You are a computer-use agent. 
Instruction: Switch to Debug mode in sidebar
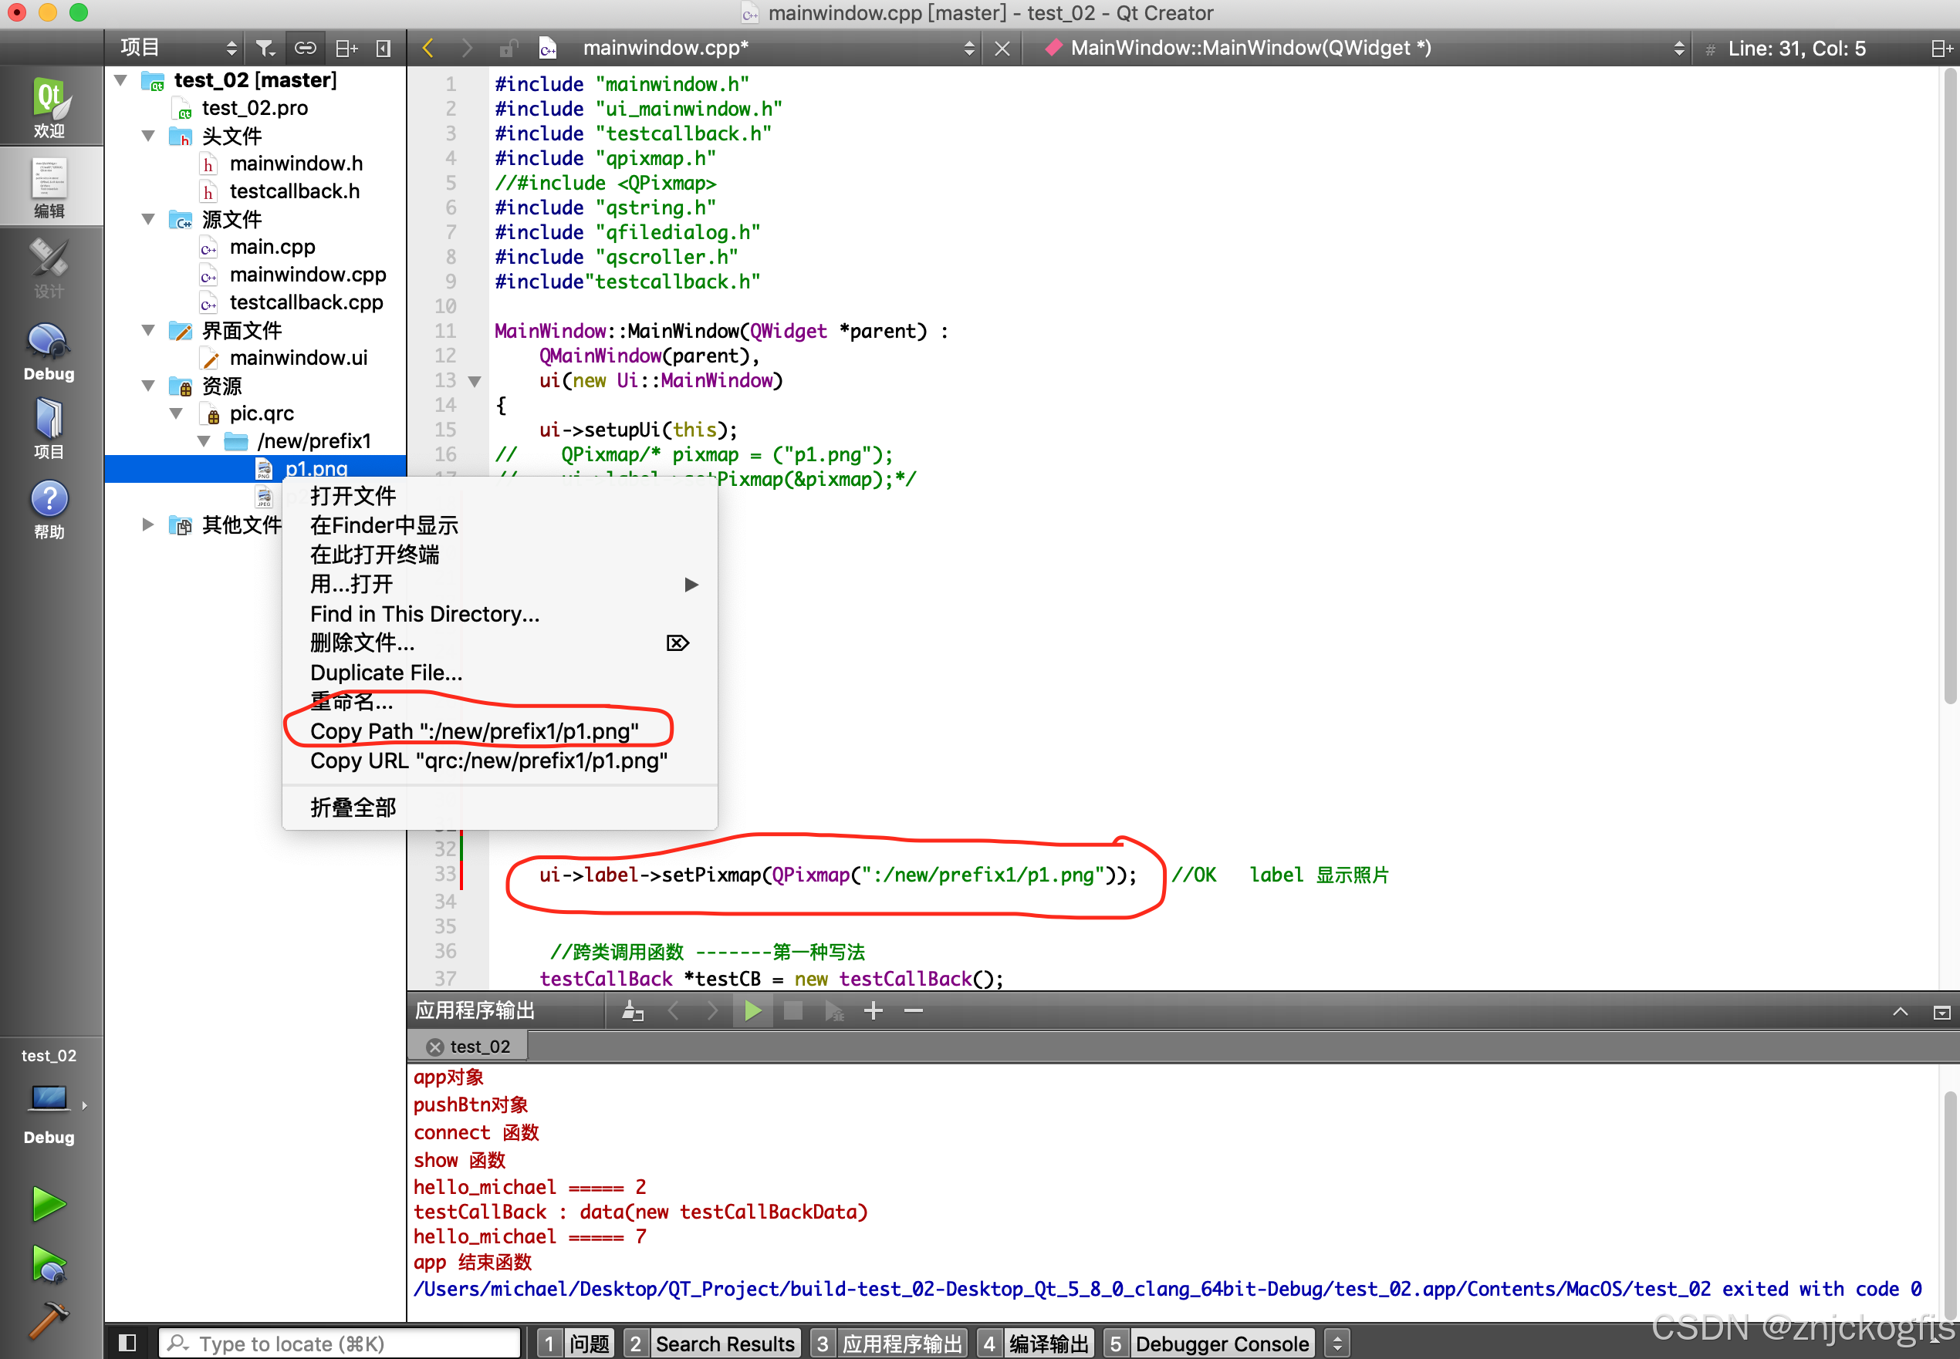pyautogui.click(x=49, y=352)
